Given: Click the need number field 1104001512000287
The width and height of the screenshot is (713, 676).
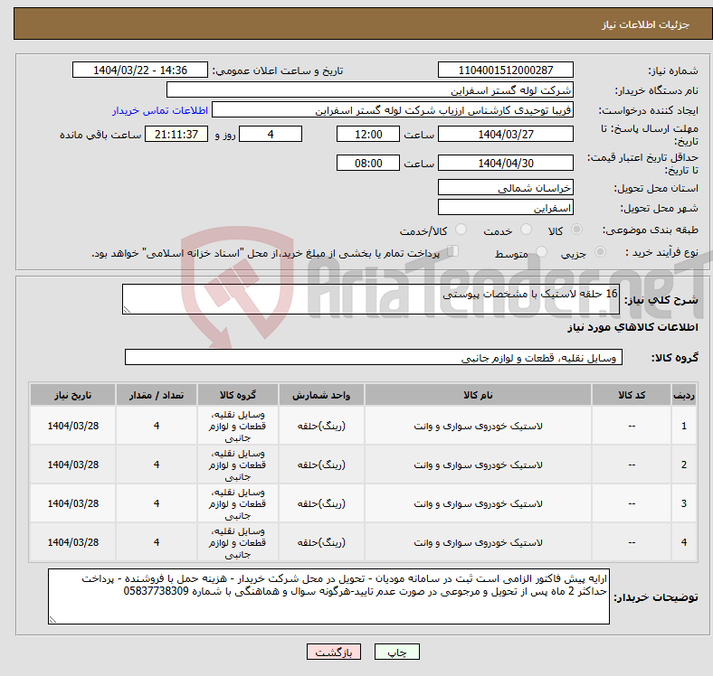Looking at the screenshot, I should (x=505, y=70).
